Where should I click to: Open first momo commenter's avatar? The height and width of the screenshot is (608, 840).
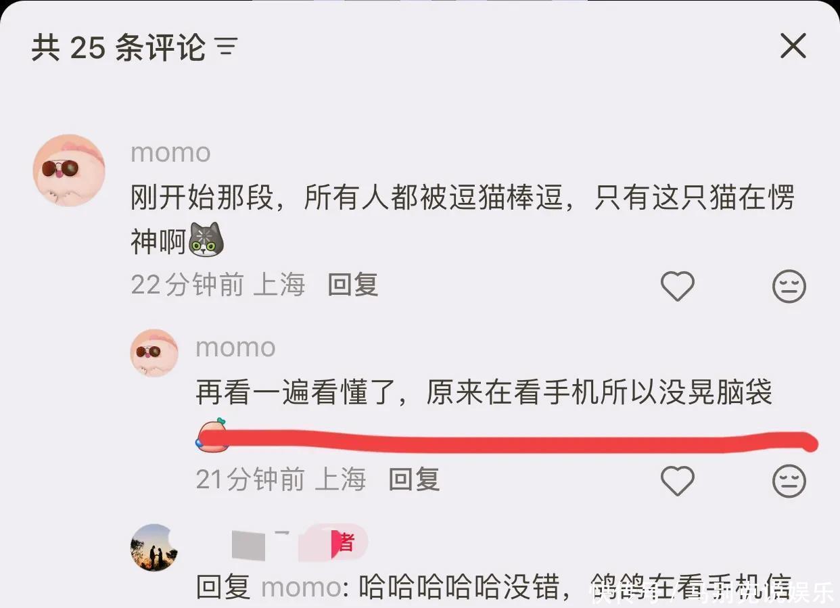point(69,170)
